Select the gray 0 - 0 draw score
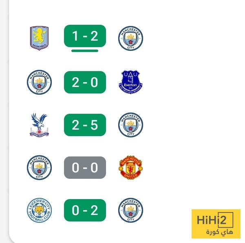The height and width of the screenshot is (243, 245). 85,167
